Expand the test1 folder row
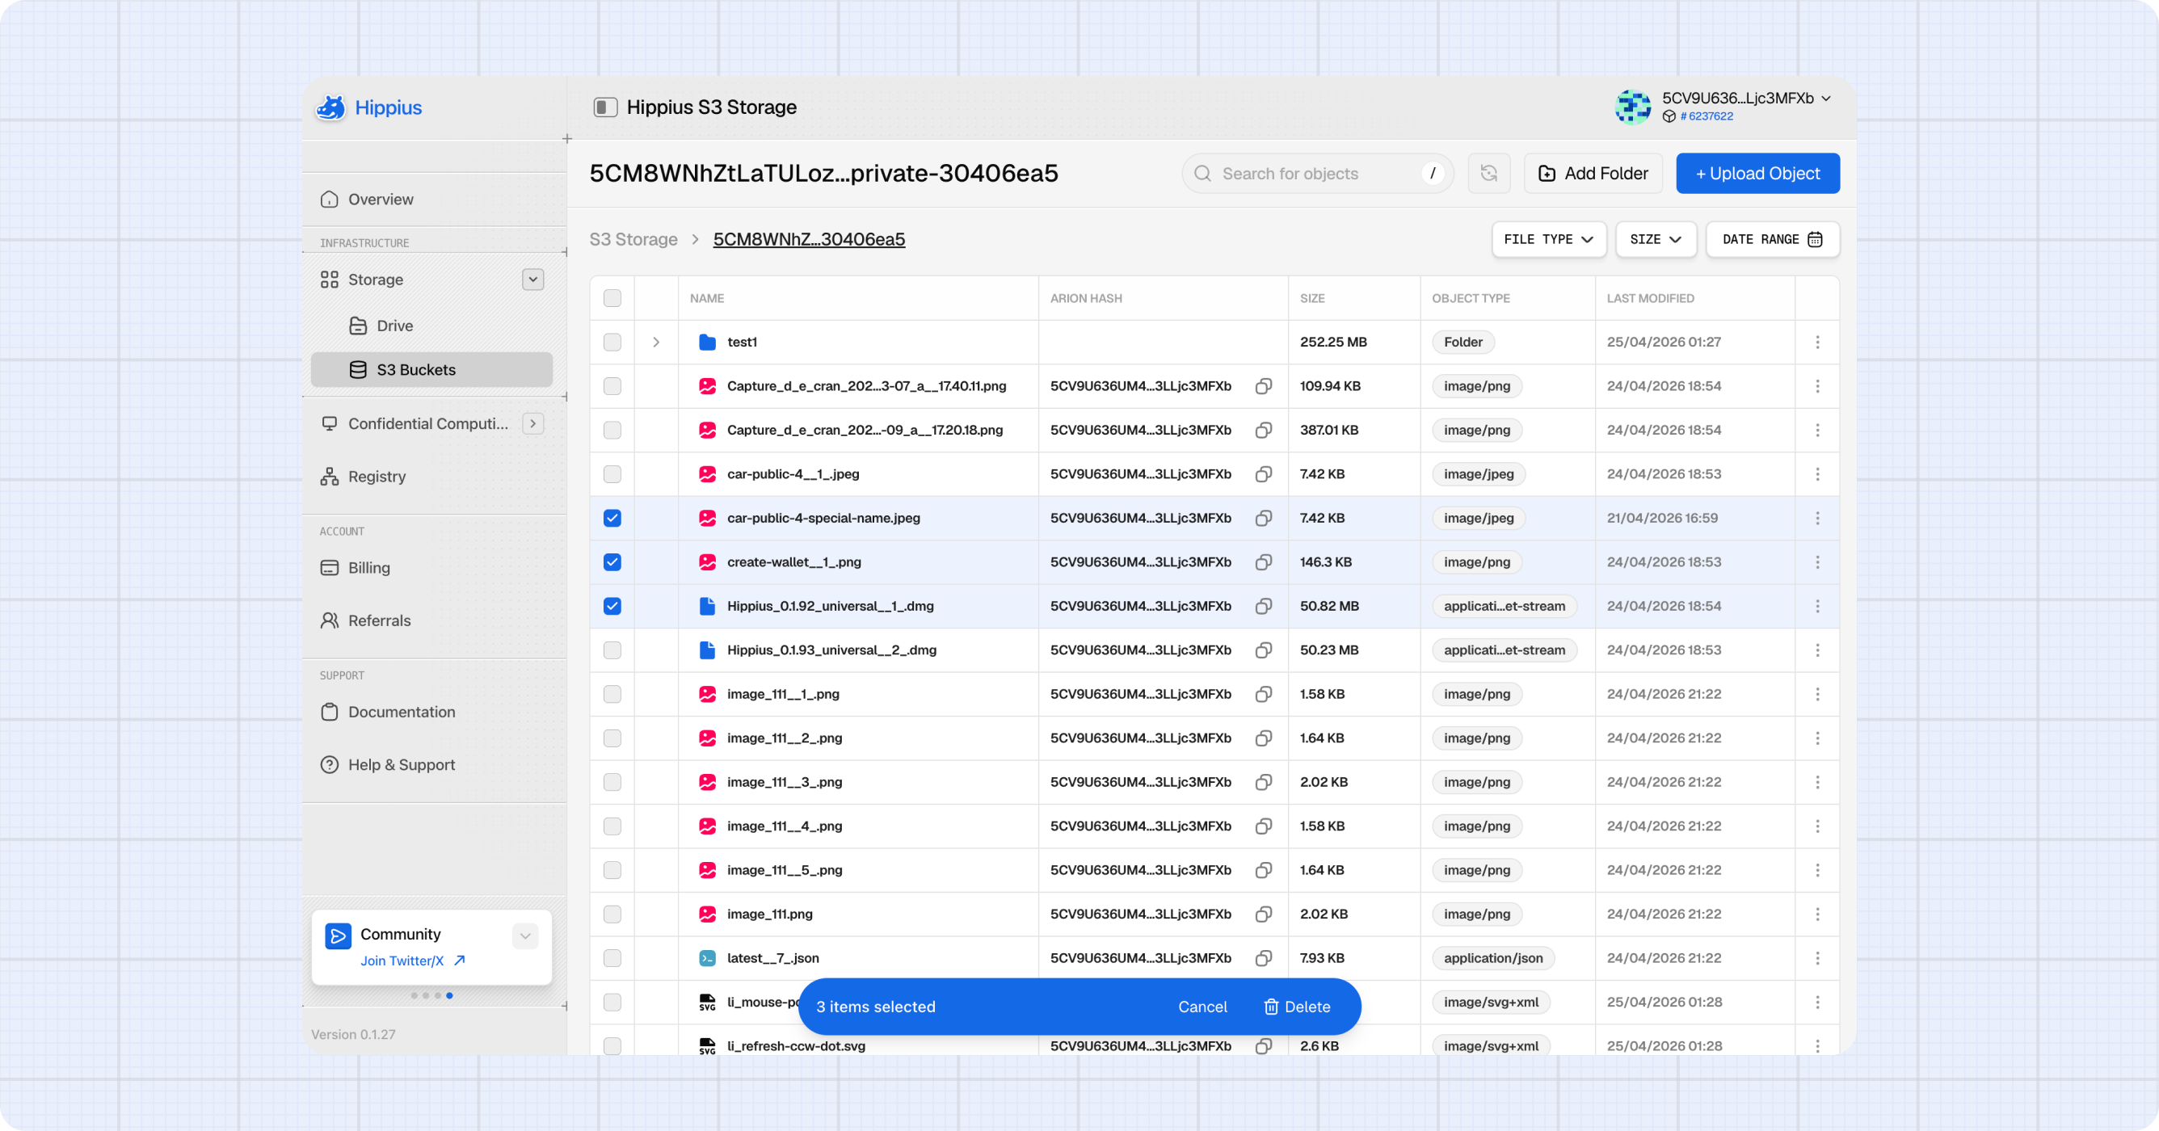The height and width of the screenshot is (1131, 2159). (x=656, y=342)
